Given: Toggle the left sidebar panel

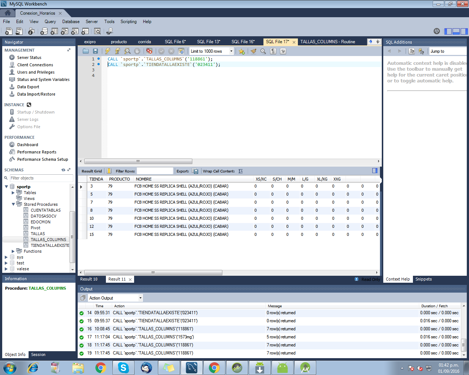Looking at the screenshot, I should [448, 31].
